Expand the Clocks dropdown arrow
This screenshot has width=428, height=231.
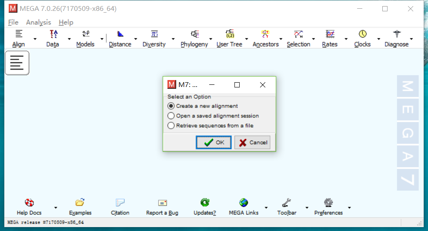378,39
